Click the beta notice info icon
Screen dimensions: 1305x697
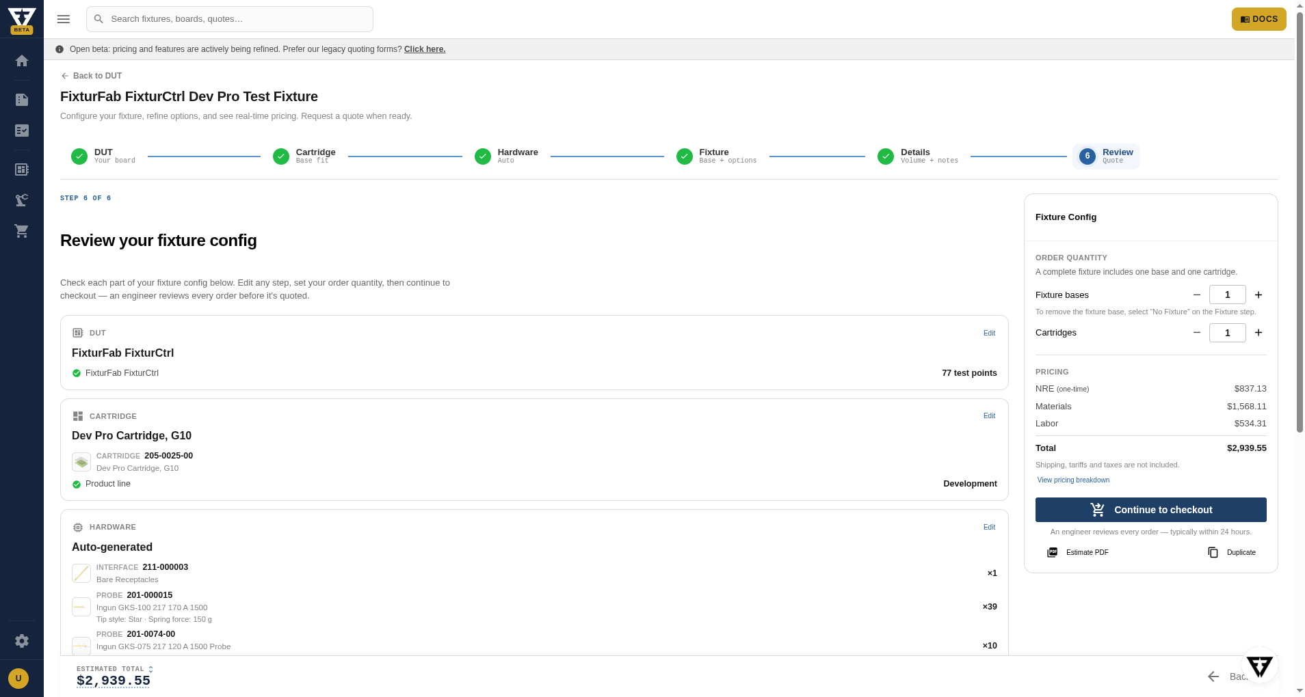click(x=60, y=49)
